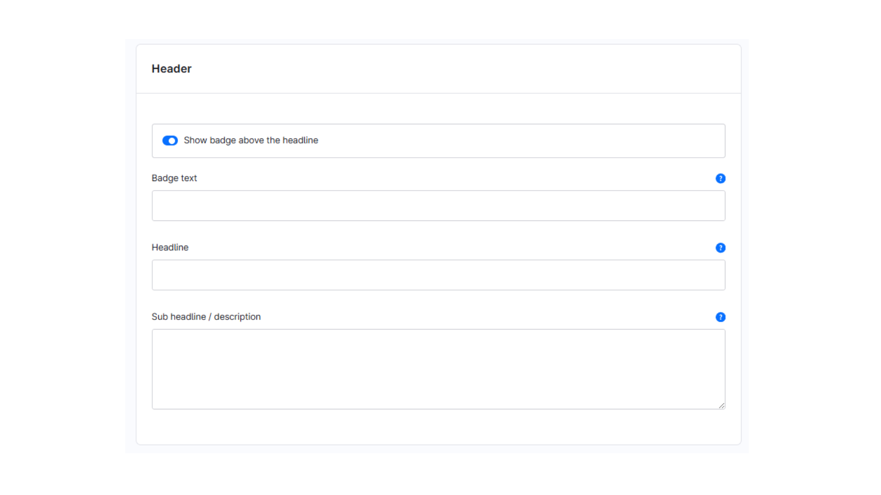
Task: Open help icon for Headline
Action: coord(720,248)
